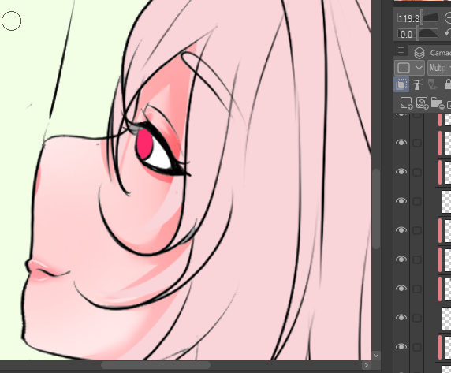Set as reference layer lighthouse icon
This screenshot has height=373, width=451.
coord(417,84)
